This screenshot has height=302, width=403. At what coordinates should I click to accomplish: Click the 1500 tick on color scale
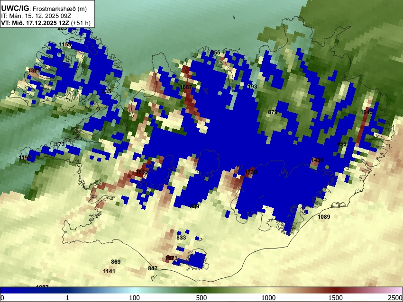pyautogui.click(x=336, y=298)
